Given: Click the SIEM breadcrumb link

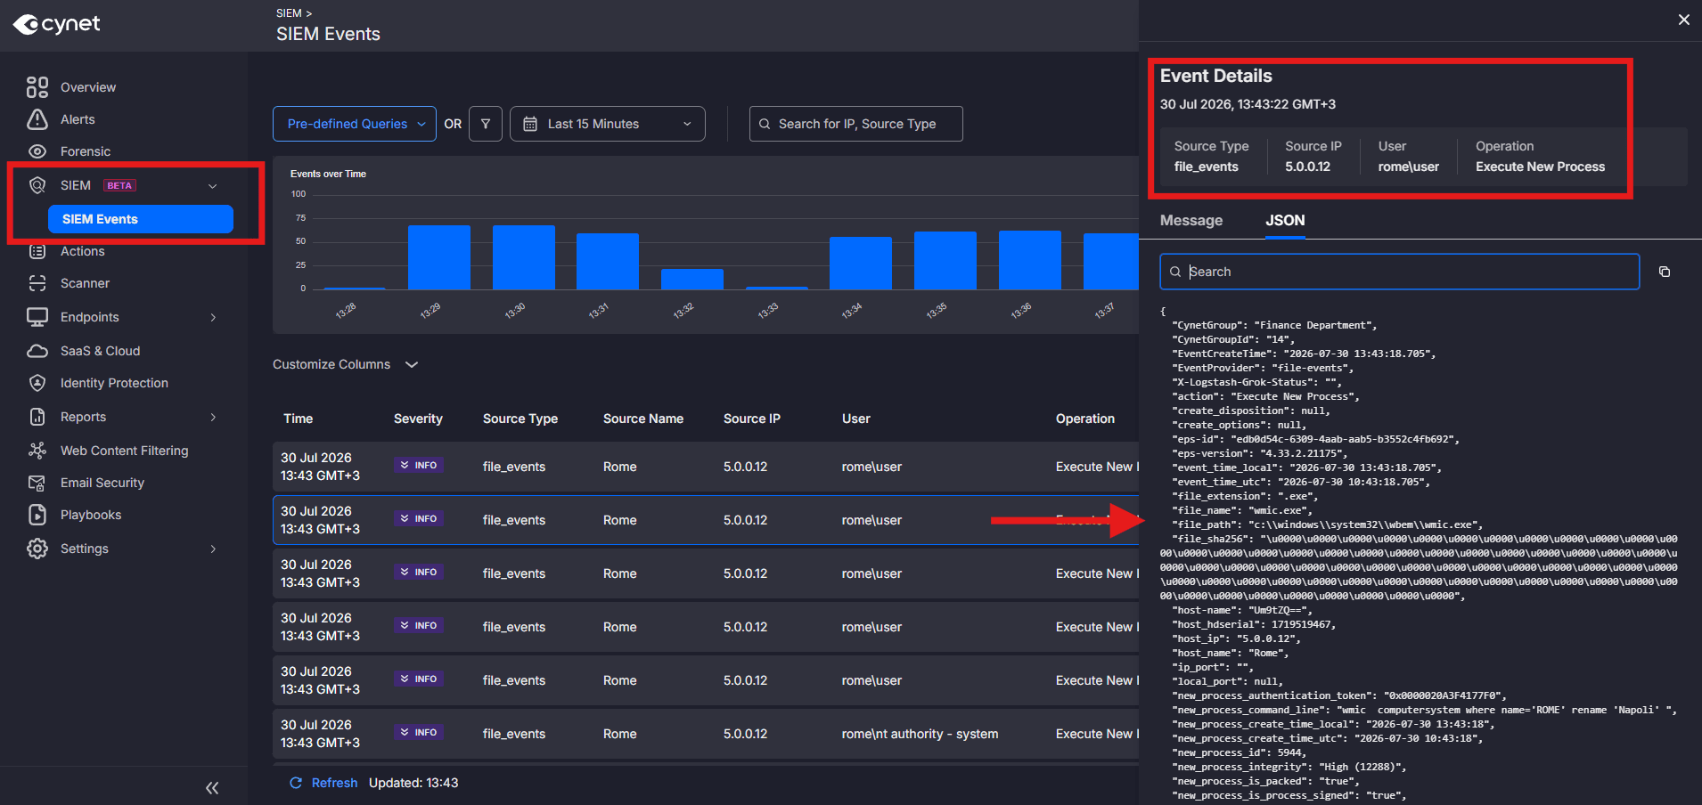Looking at the screenshot, I should (x=289, y=13).
